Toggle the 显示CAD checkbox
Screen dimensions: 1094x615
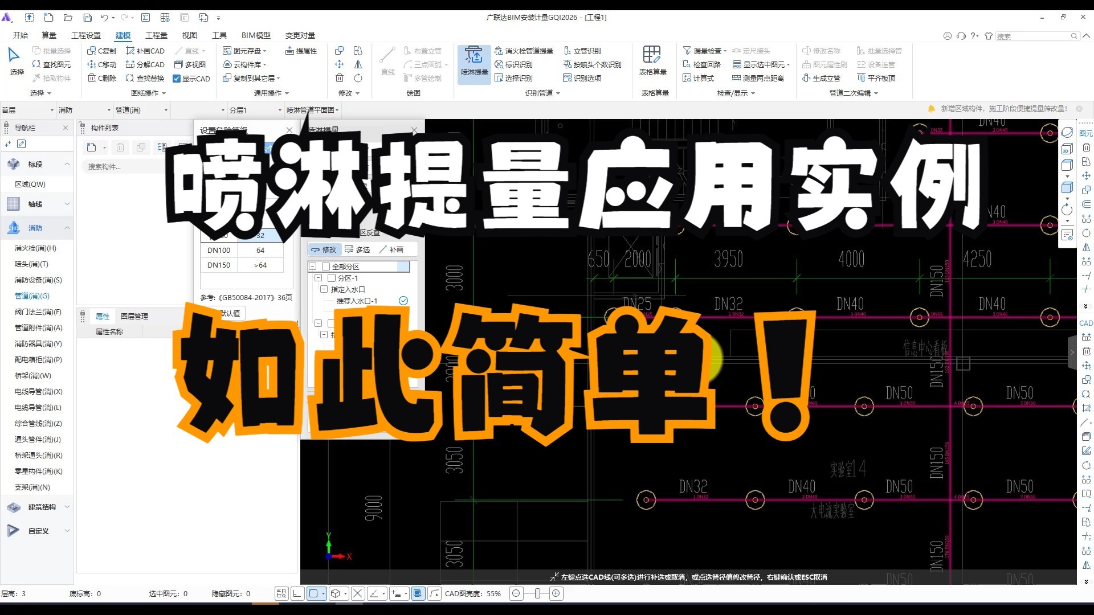click(177, 78)
